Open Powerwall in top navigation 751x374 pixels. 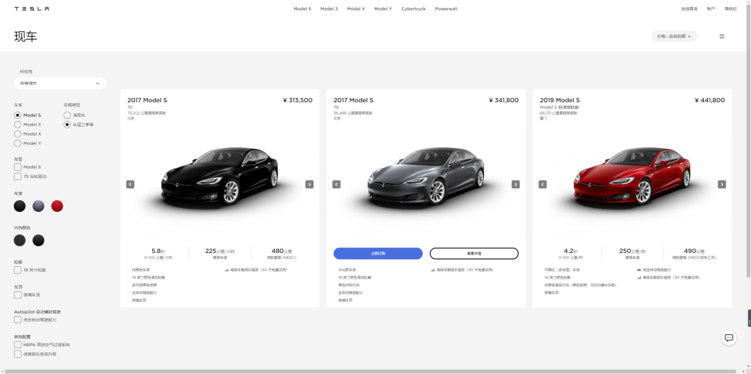(x=446, y=8)
